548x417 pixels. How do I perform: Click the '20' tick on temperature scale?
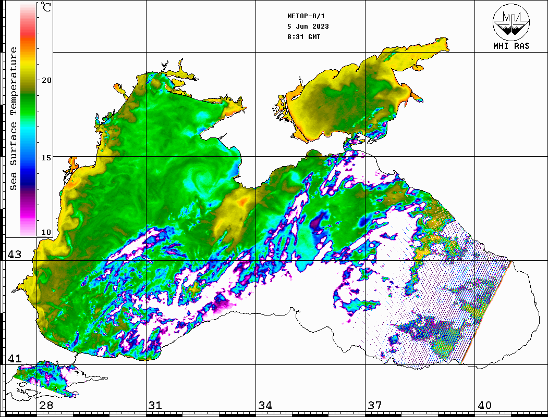(x=46, y=80)
